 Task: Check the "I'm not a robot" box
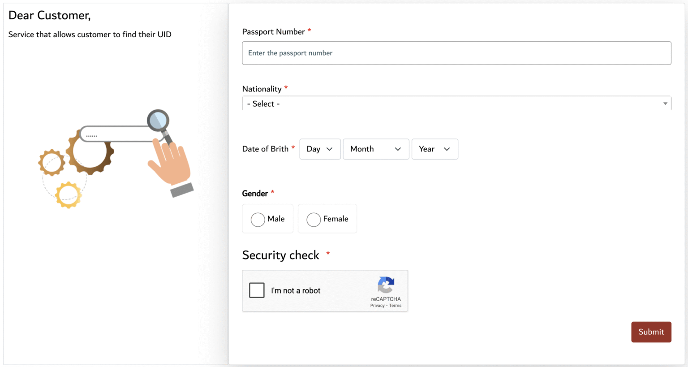257,290
